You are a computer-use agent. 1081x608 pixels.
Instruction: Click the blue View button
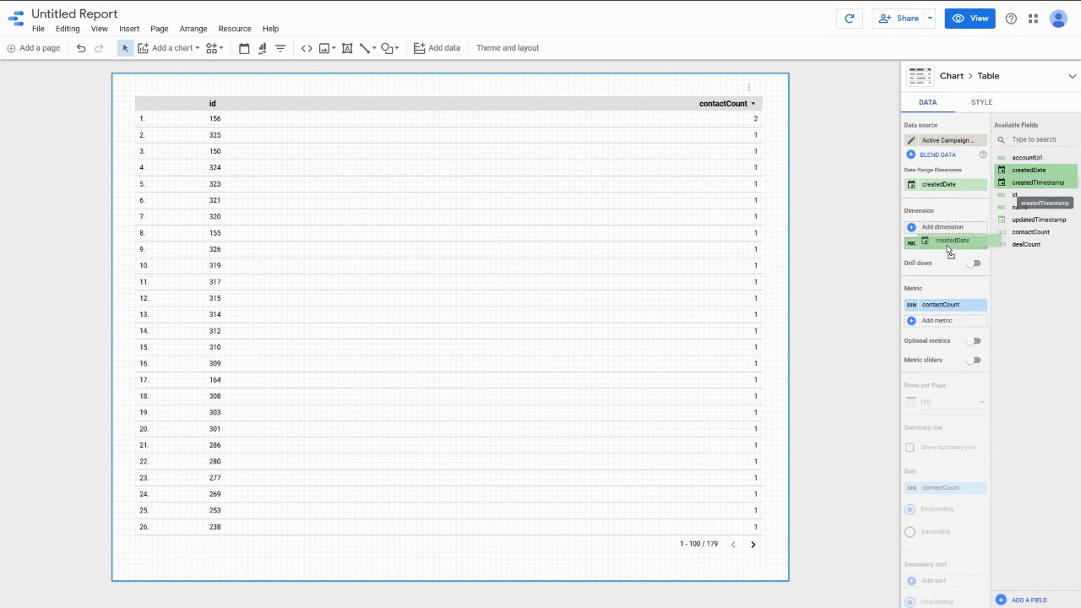coord(970,19)
